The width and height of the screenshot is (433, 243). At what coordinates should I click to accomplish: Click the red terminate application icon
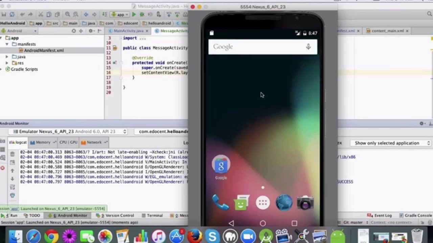(2, 168)
